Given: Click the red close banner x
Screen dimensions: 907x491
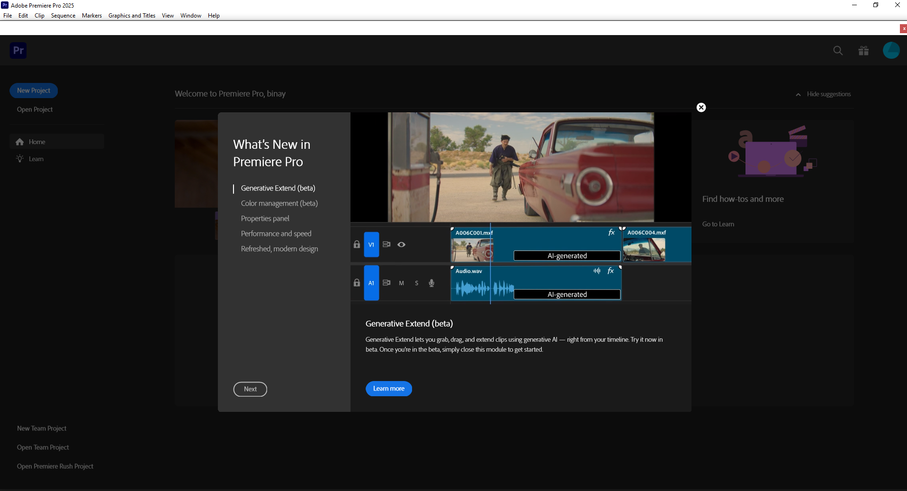Looking at the screenshot, I should [903, 28].
